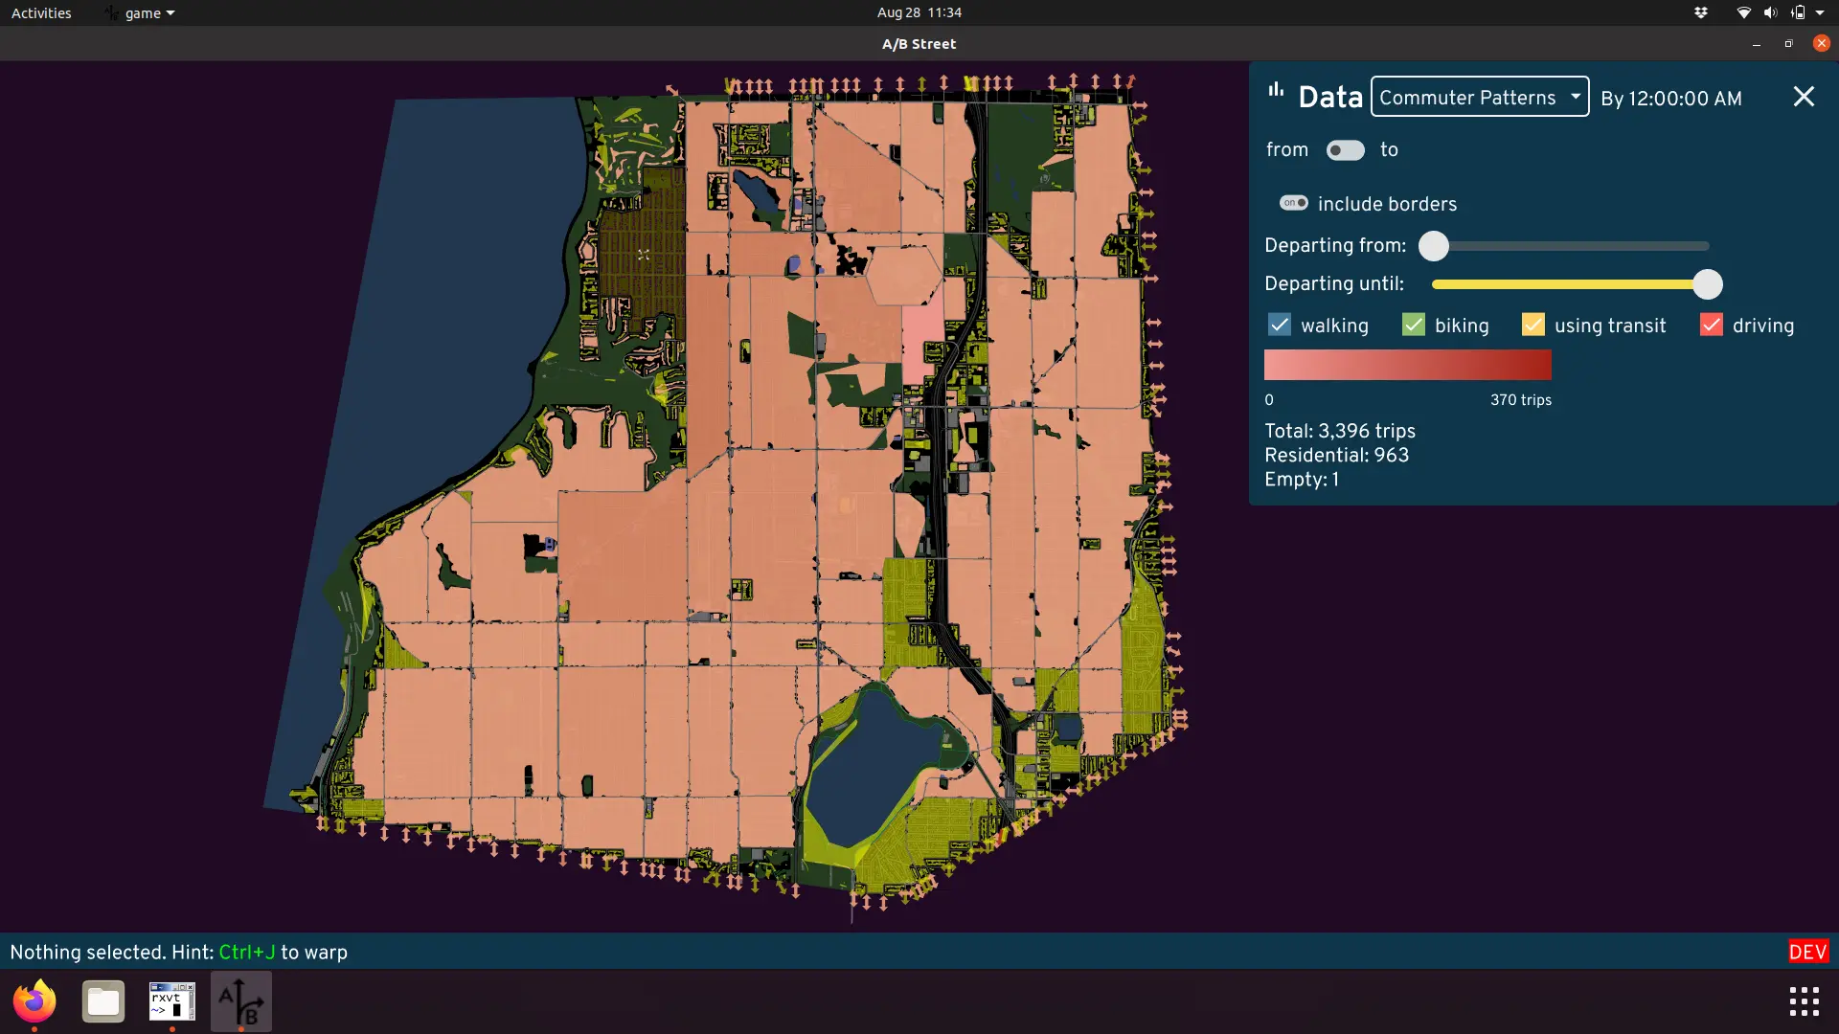Open the Activities overview
1839x1034 pixels.
(41, 13)
